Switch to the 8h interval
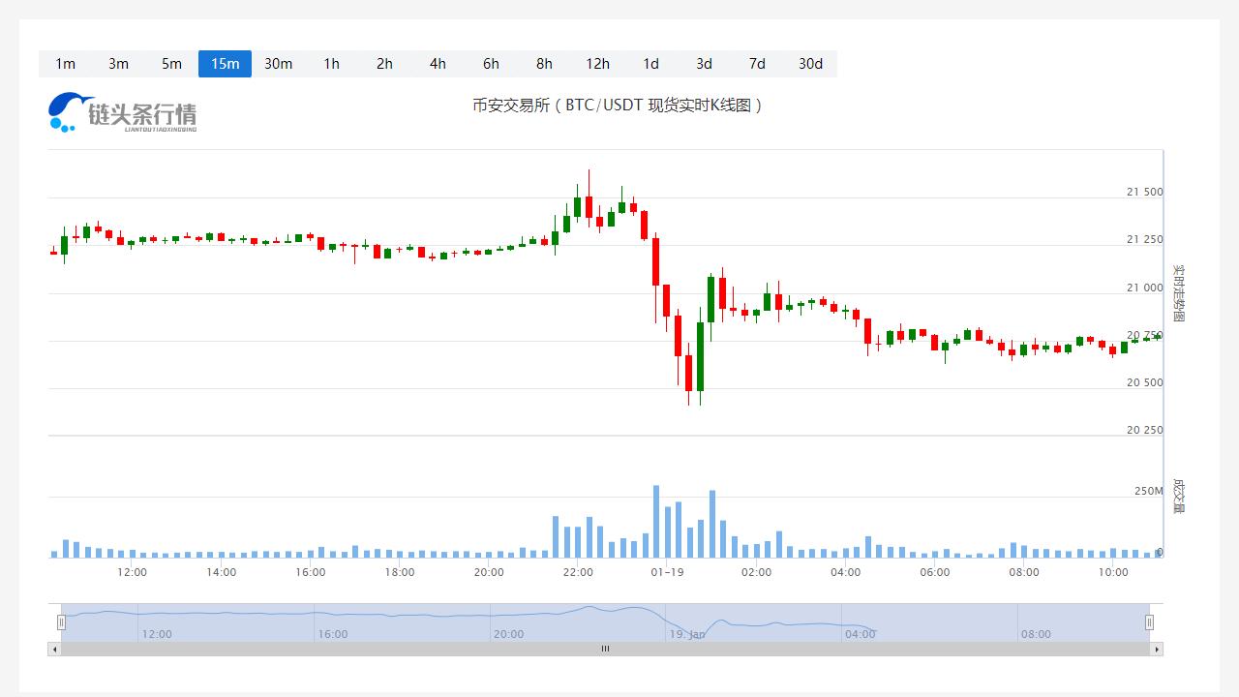This screenshot has width=1239, height=697. (x=544, y=64)
